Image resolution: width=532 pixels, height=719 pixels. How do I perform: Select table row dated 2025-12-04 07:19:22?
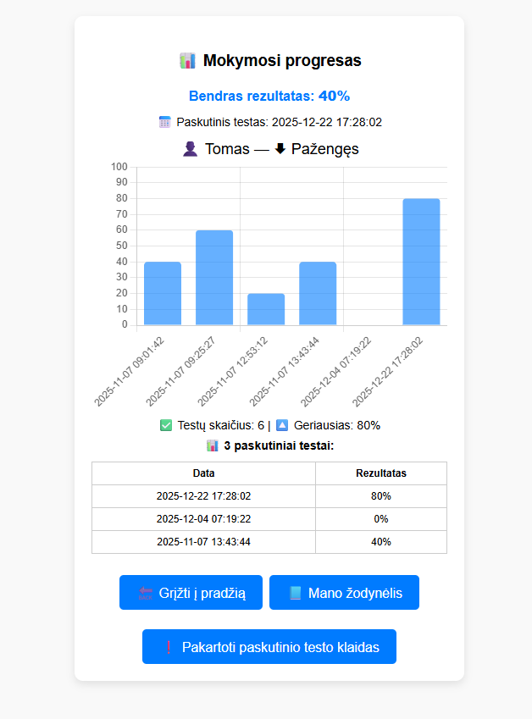(x=203, y=519)
